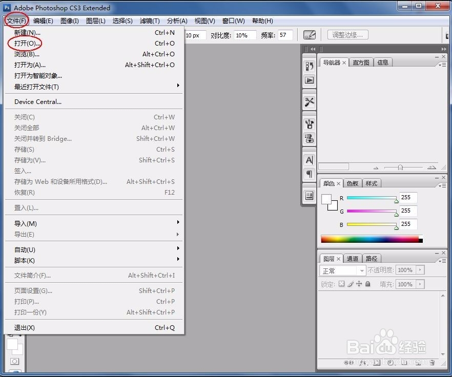
Task: Close the 图层 tab
Action: [x=338, y=259]
